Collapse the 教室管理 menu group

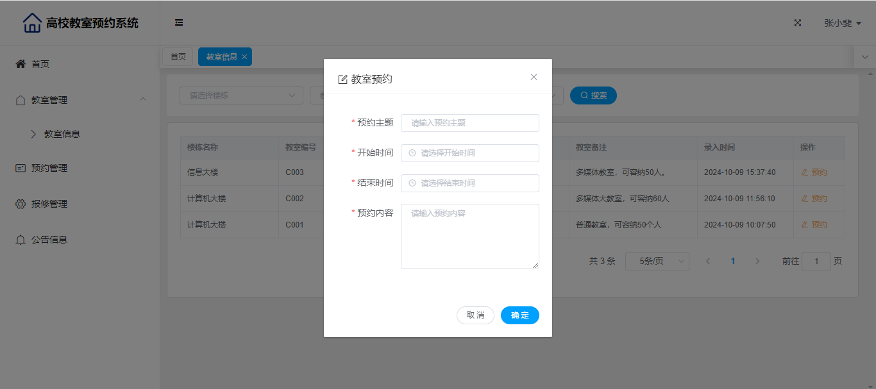tap(80, 100)
